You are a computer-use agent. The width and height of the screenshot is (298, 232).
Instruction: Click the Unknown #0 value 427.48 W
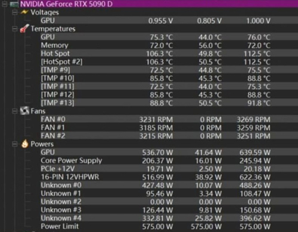[157, 186]
